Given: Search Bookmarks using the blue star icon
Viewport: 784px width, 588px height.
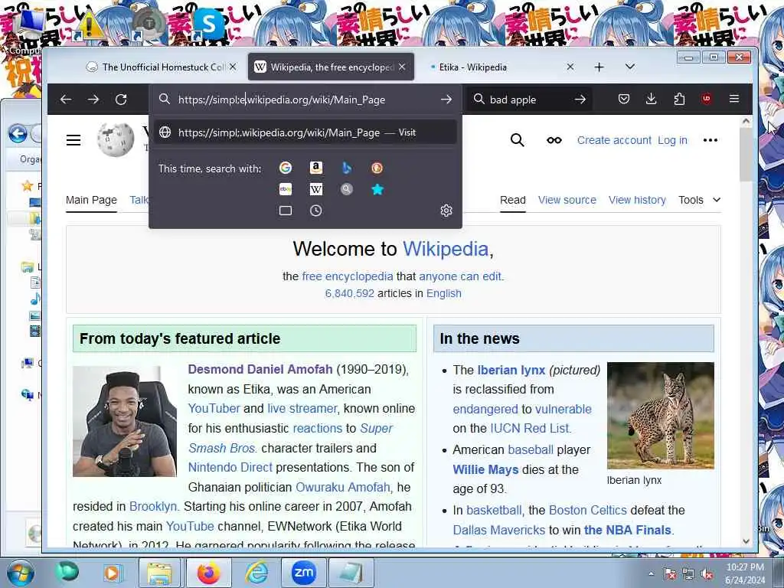Looking at the screenshot, I should click(377, 189).
